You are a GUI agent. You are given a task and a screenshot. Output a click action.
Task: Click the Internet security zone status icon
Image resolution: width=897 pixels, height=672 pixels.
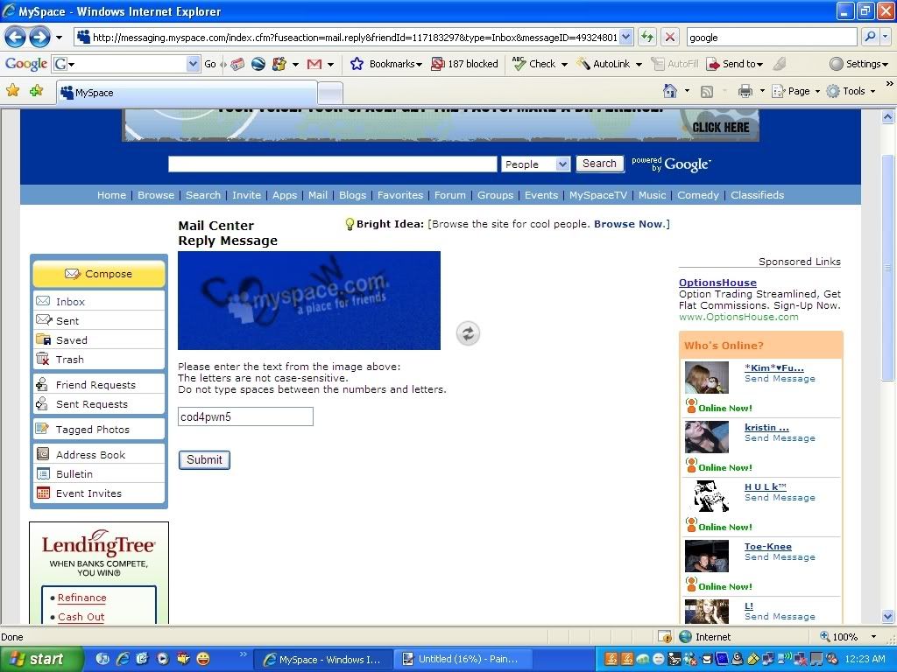point(685,637)
